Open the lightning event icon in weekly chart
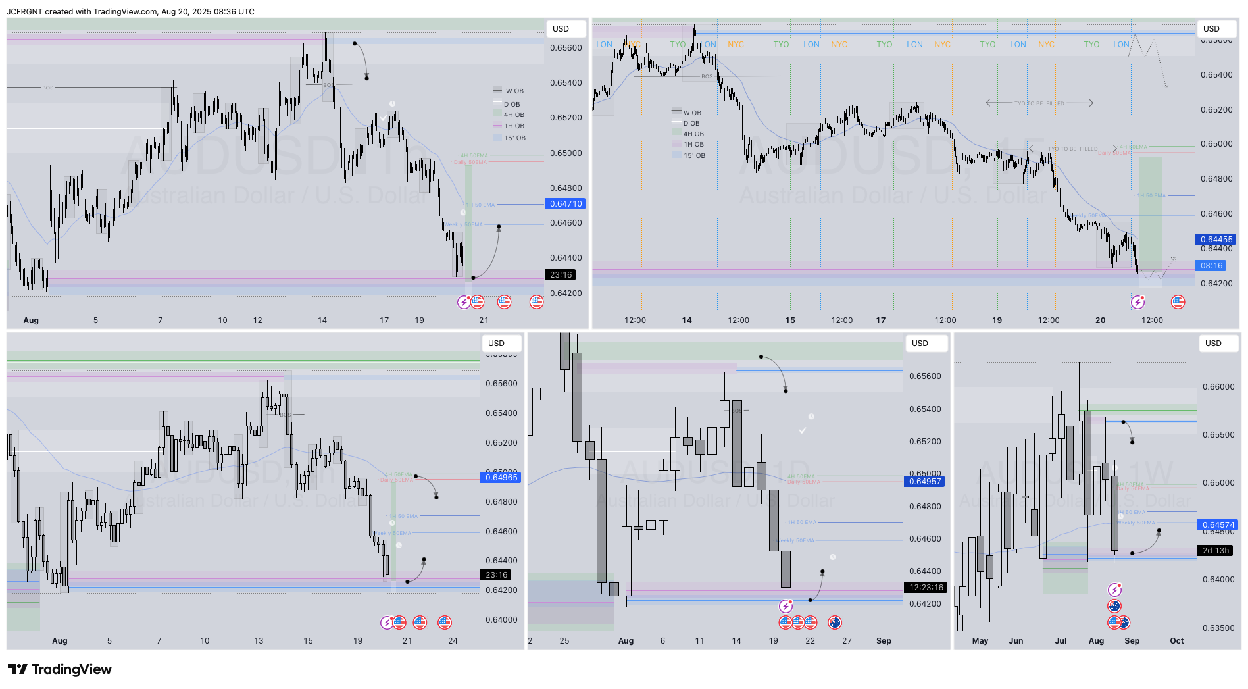1248x689 pixels. (1114, 590)
